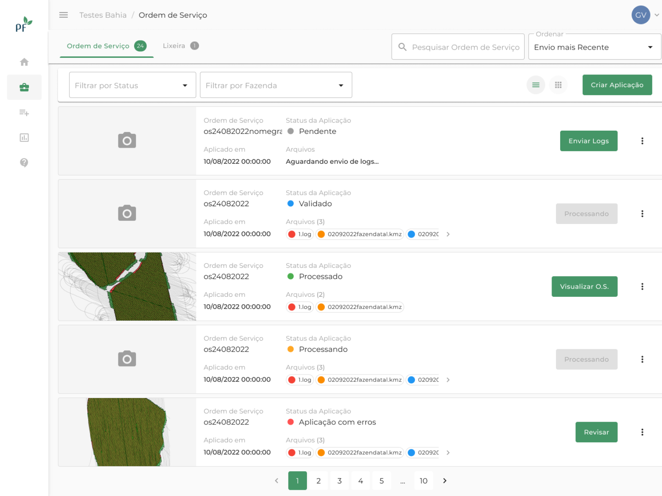Click Enviar Logs button
Image resolution: width=662 pixels, height=496 pixels.
tap(588, 141)
